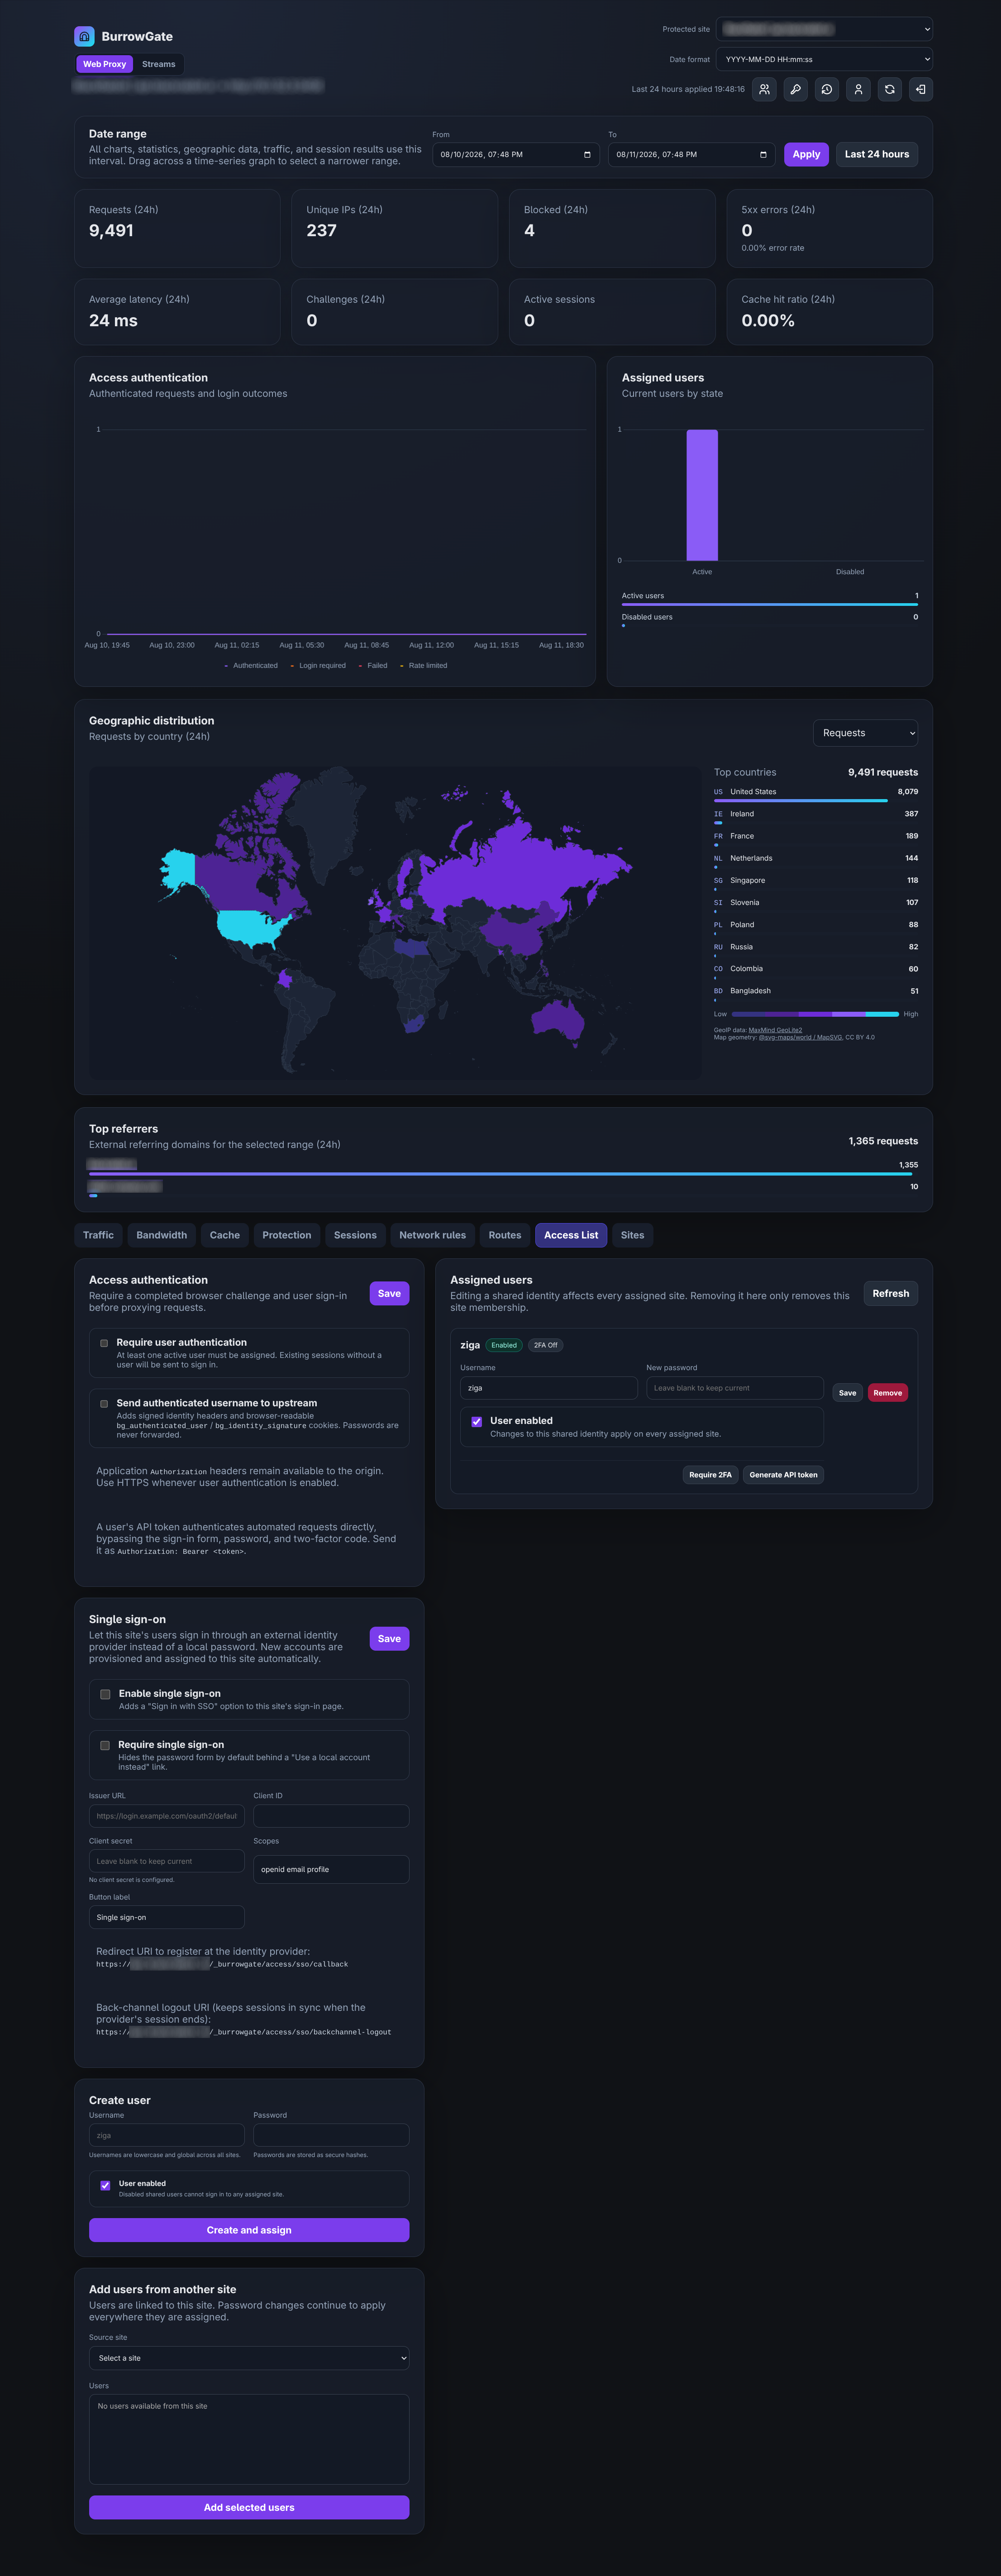
Task: Open calendar picker in To field
Action: pyautogui.click(x=763, y=155)
